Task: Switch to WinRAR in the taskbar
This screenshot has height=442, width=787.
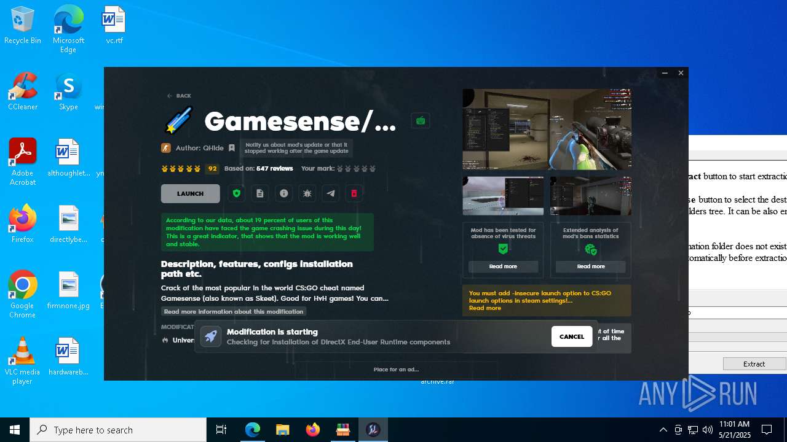Action: pos(343,430)
